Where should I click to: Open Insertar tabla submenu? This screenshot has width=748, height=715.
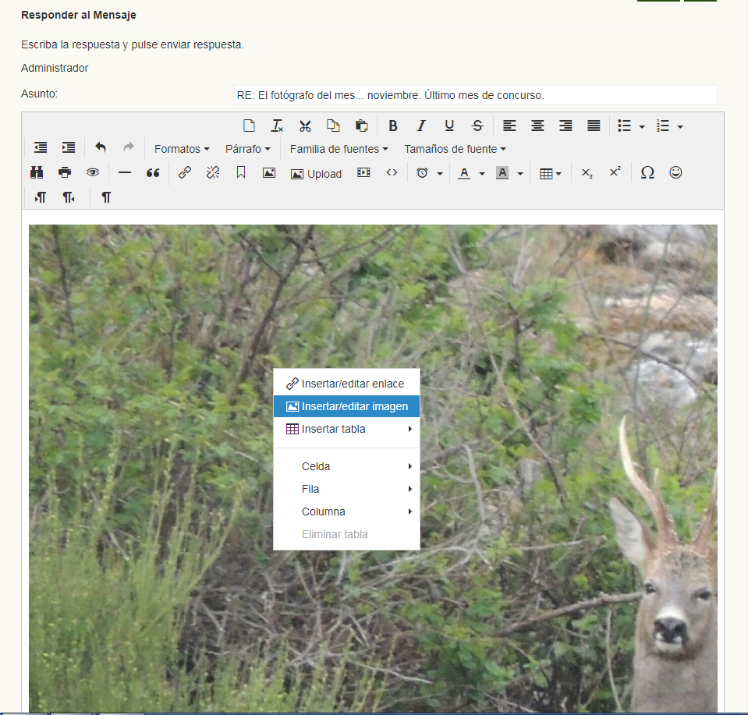click(346, 429)
